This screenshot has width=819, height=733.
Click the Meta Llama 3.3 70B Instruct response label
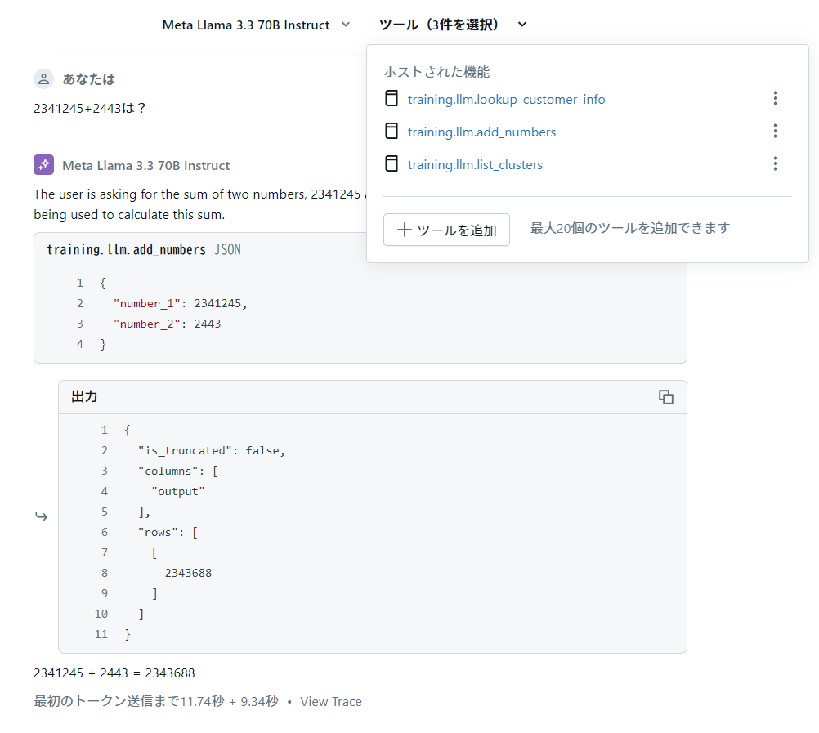(145, 166)
